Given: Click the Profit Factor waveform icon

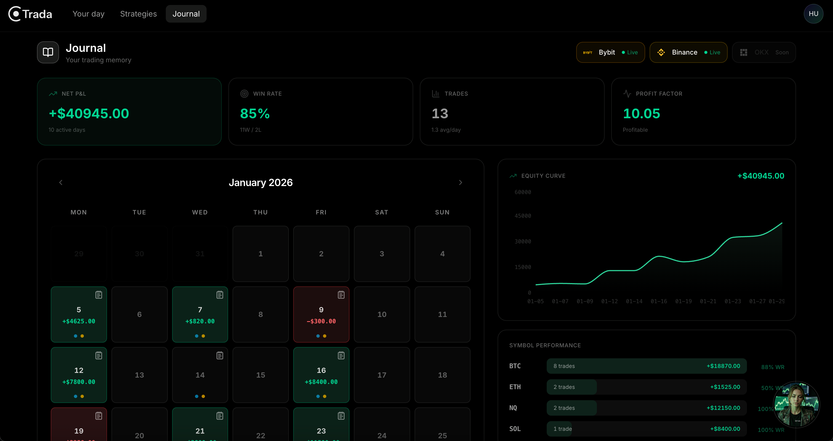Looking at the screenshot, I should pos(627,94).
